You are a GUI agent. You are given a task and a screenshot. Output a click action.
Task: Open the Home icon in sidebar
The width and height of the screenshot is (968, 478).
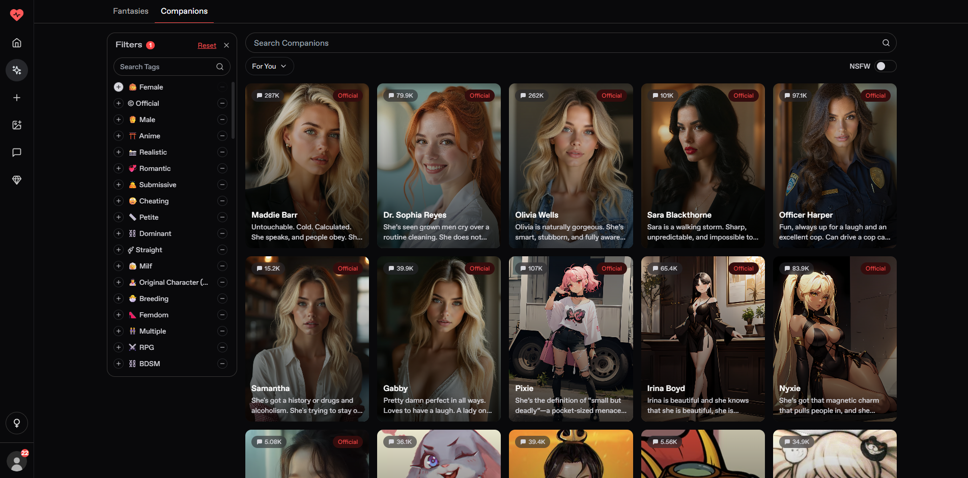point(17,43)
